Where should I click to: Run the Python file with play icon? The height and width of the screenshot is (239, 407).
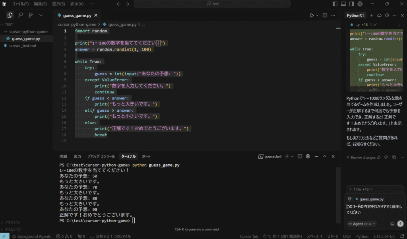coord(312,16)
